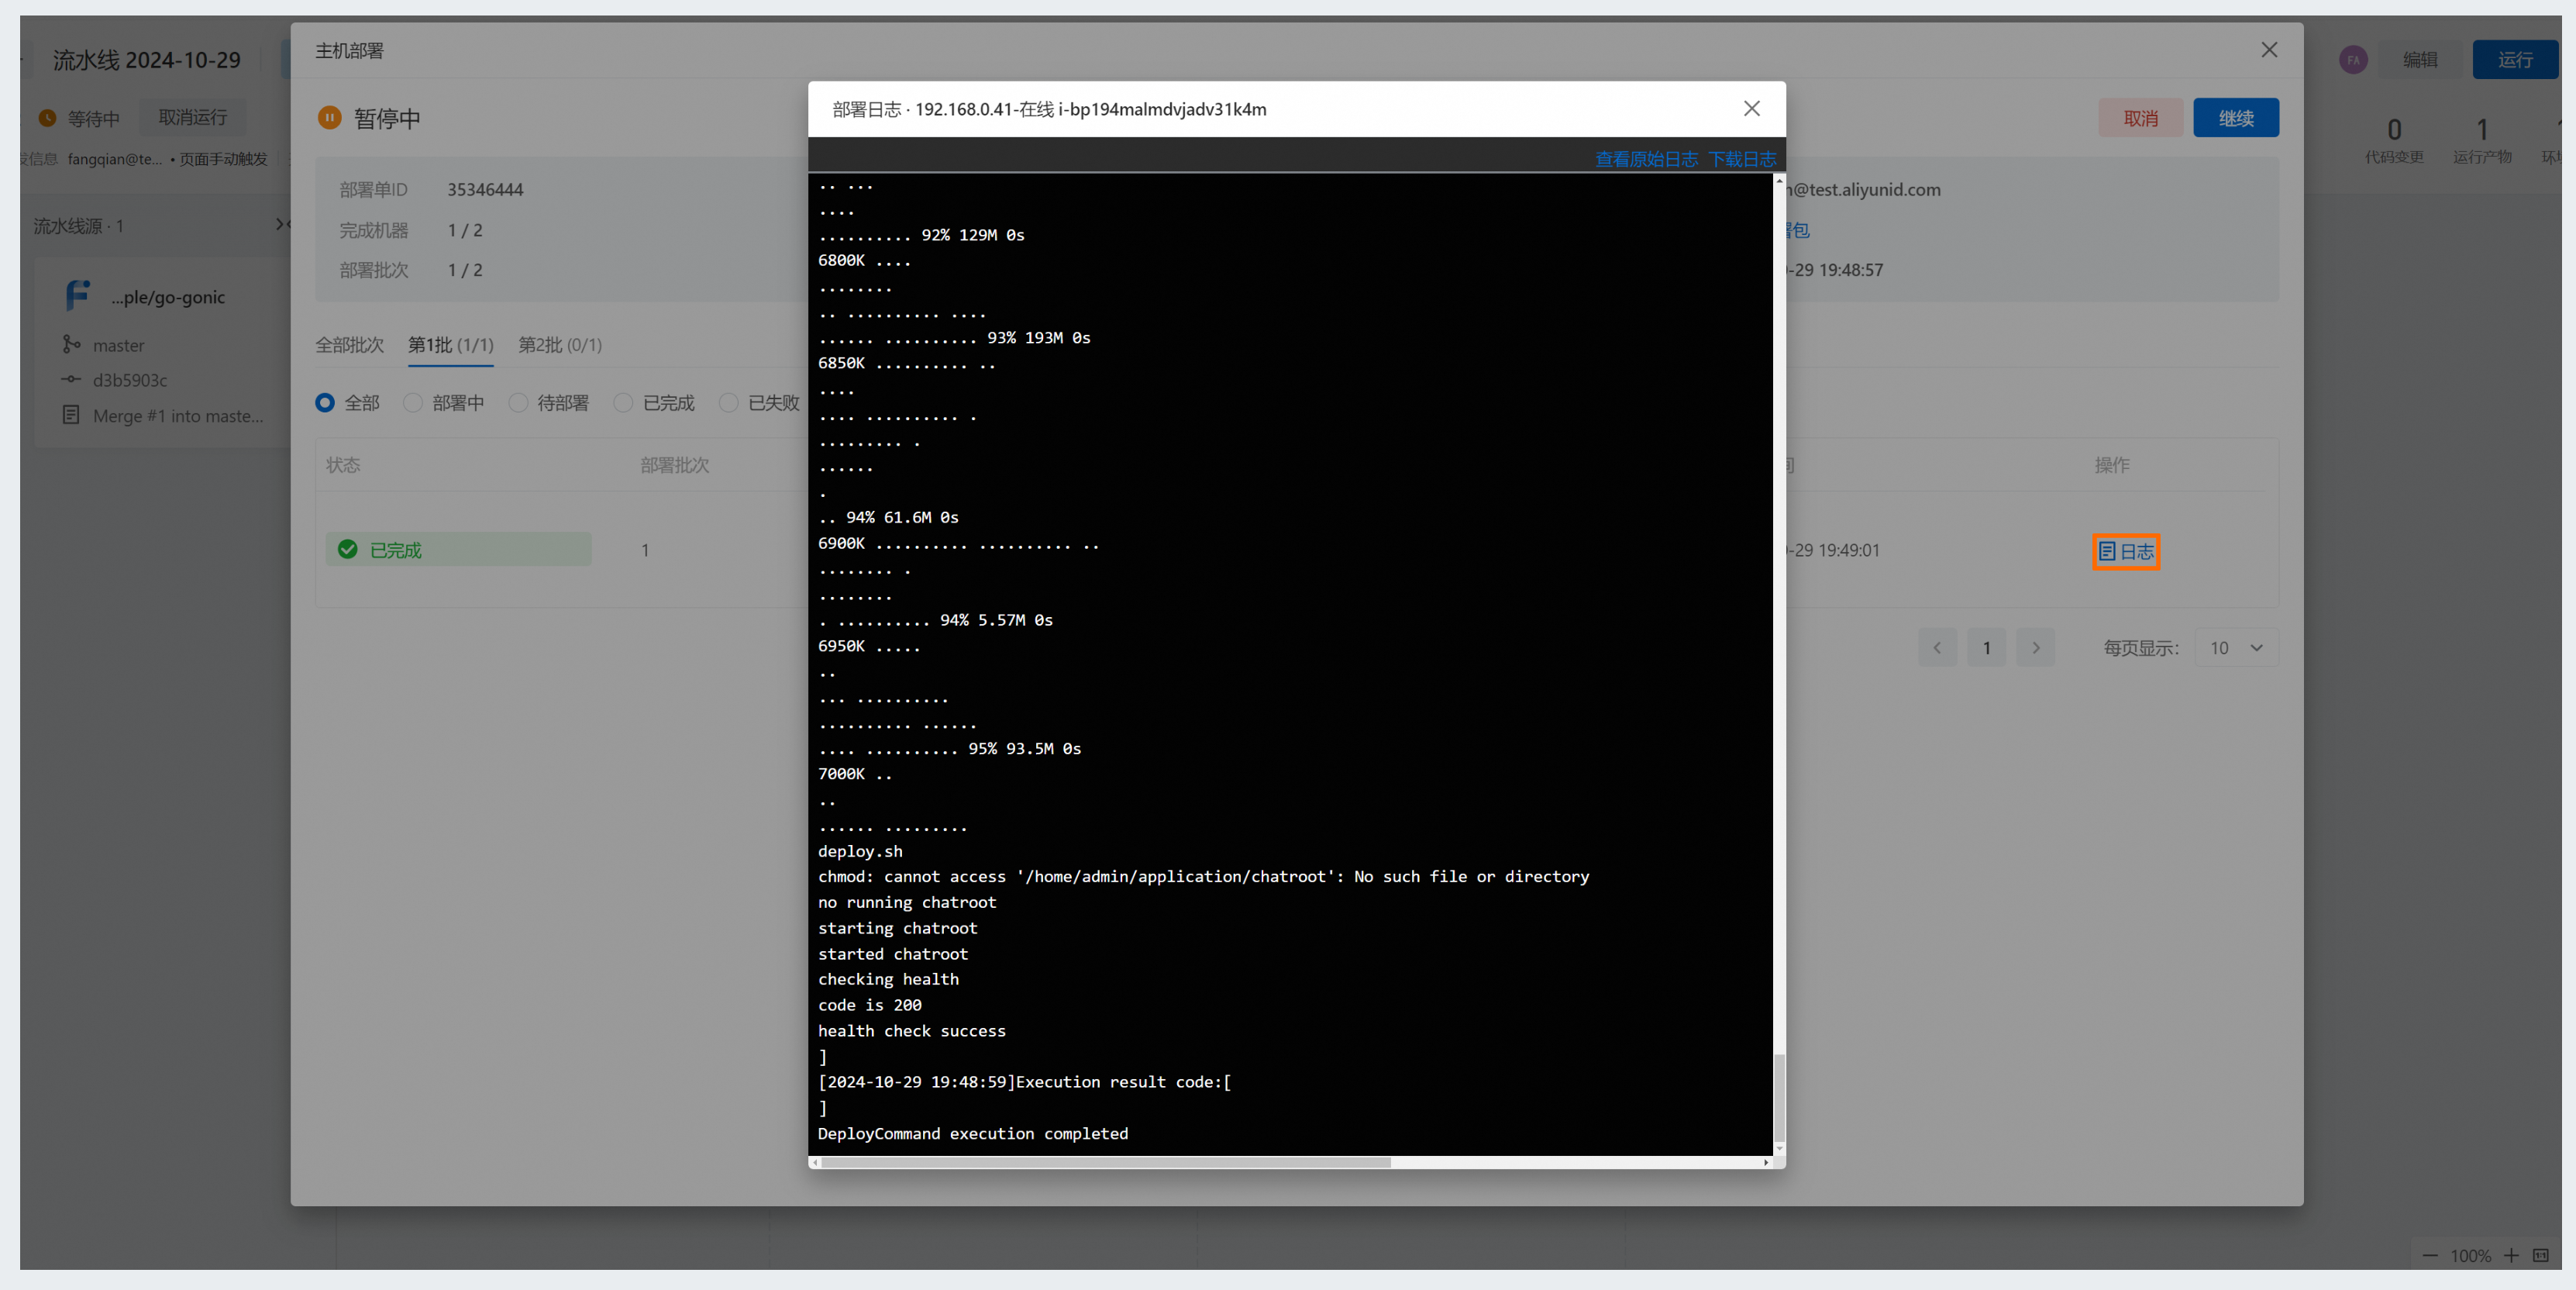The height and width of the screenshot is (1290, 2576).
Task: Click the log horizontal scrollbar
Action: pyautogui.click(x=1106, y=1162)
